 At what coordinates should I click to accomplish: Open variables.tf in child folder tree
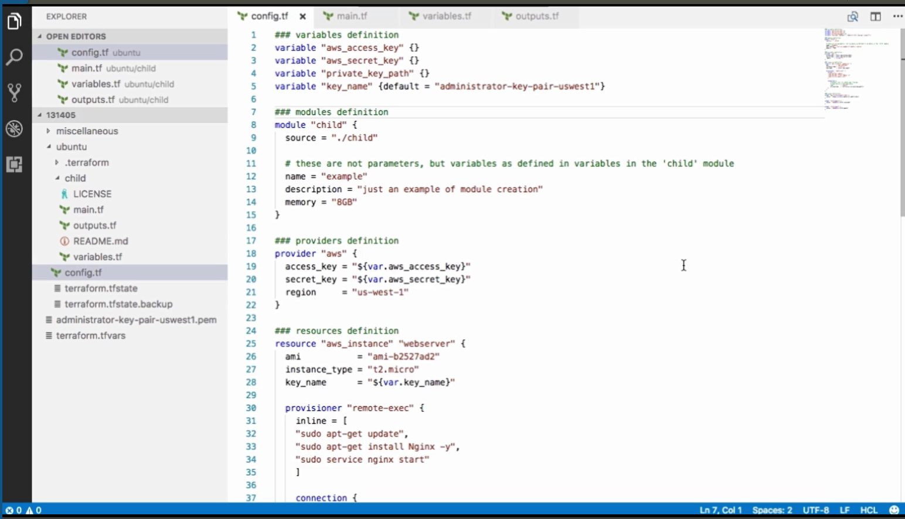coord(130,257)
